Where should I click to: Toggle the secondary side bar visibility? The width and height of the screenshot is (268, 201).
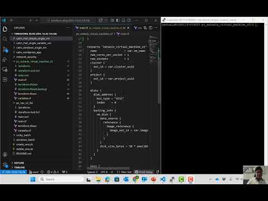click(x=129, y=20)
